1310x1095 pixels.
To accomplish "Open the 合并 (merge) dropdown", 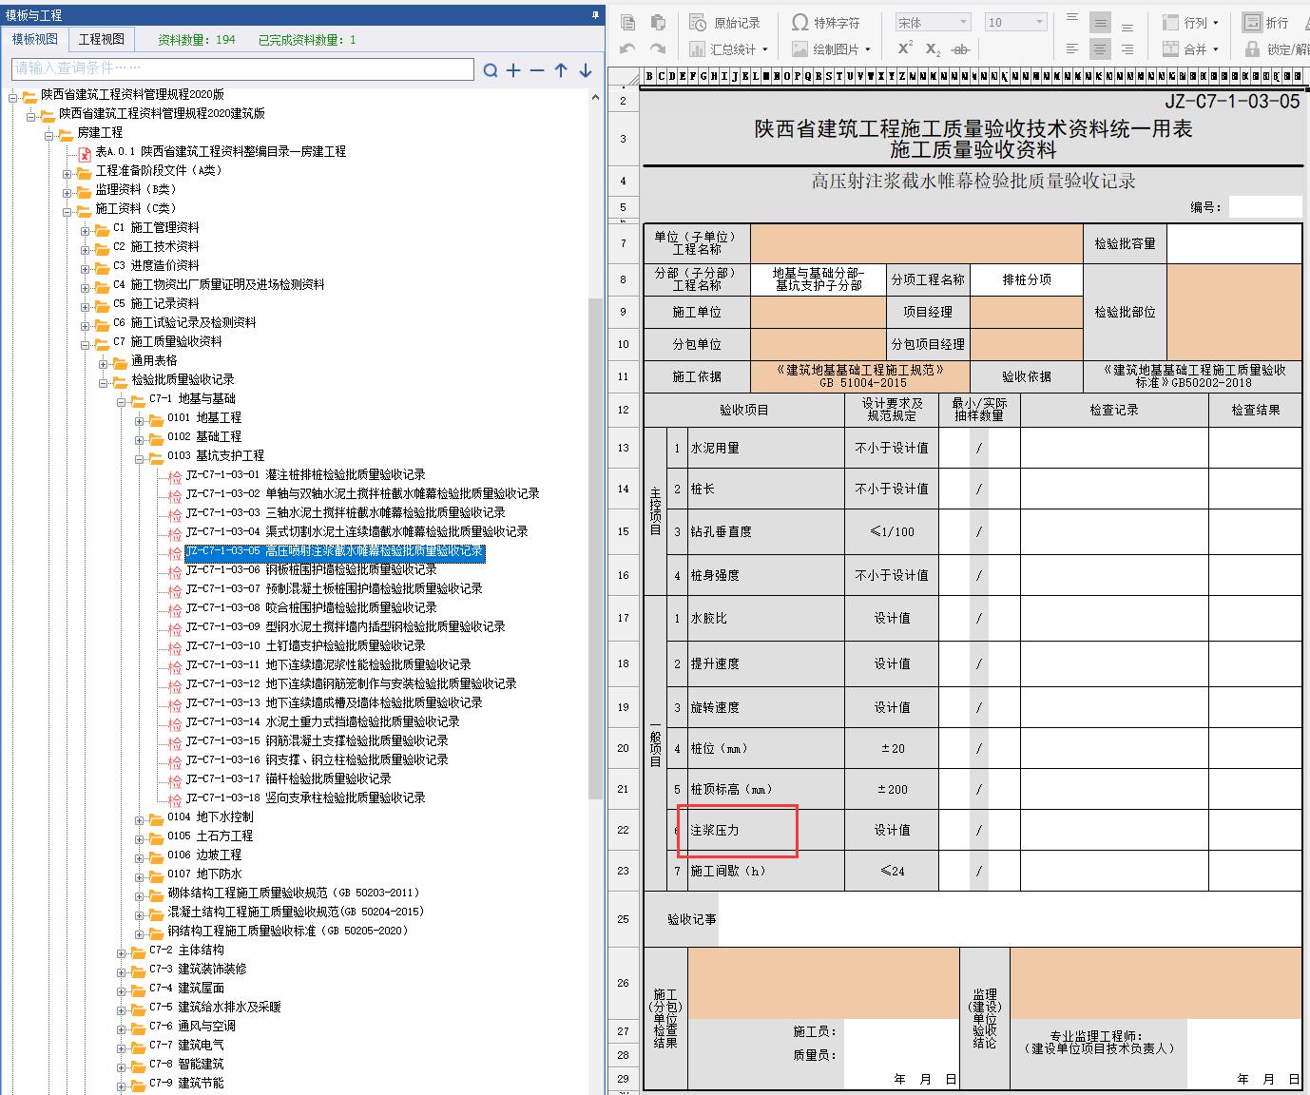I will (1190, 49).
